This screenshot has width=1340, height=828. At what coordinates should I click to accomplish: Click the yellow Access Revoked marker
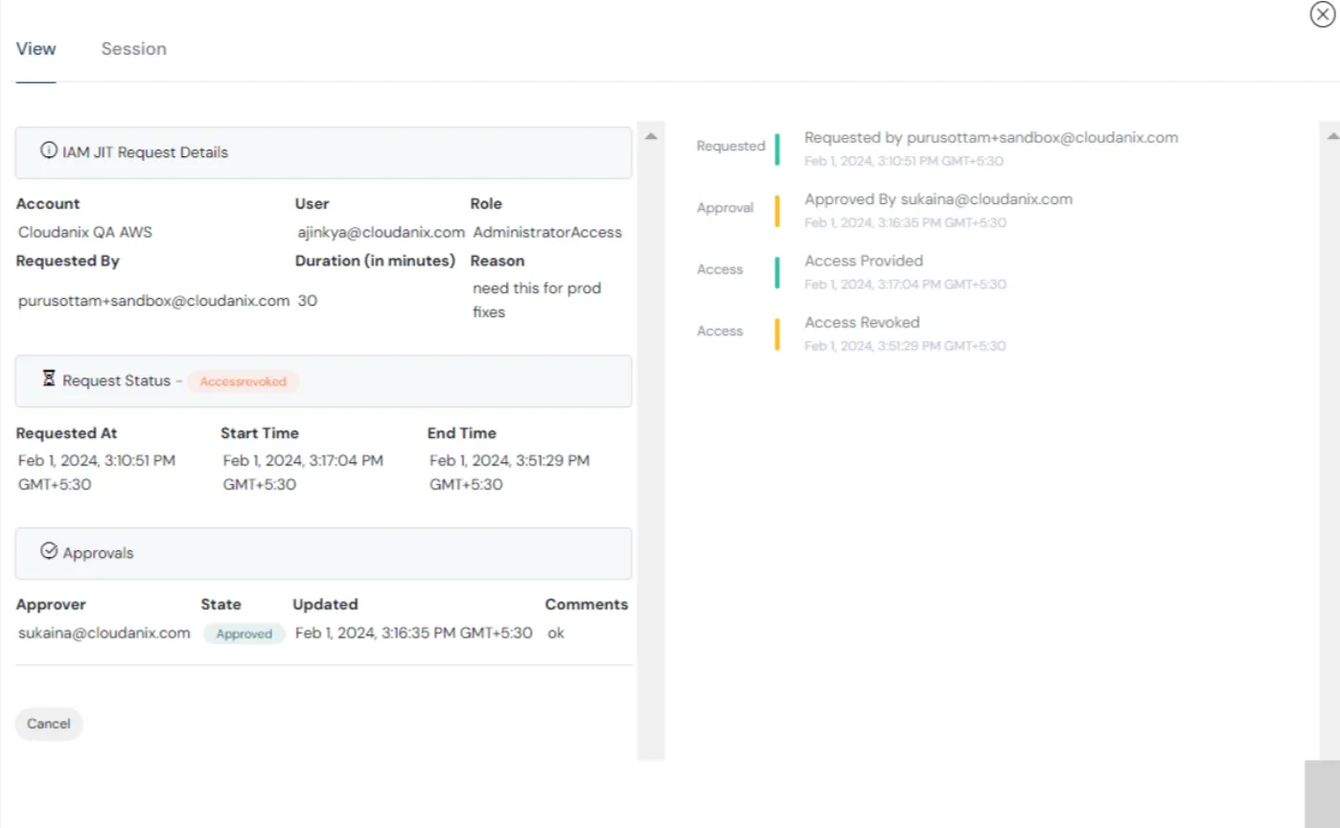click(x=776, y=333)
